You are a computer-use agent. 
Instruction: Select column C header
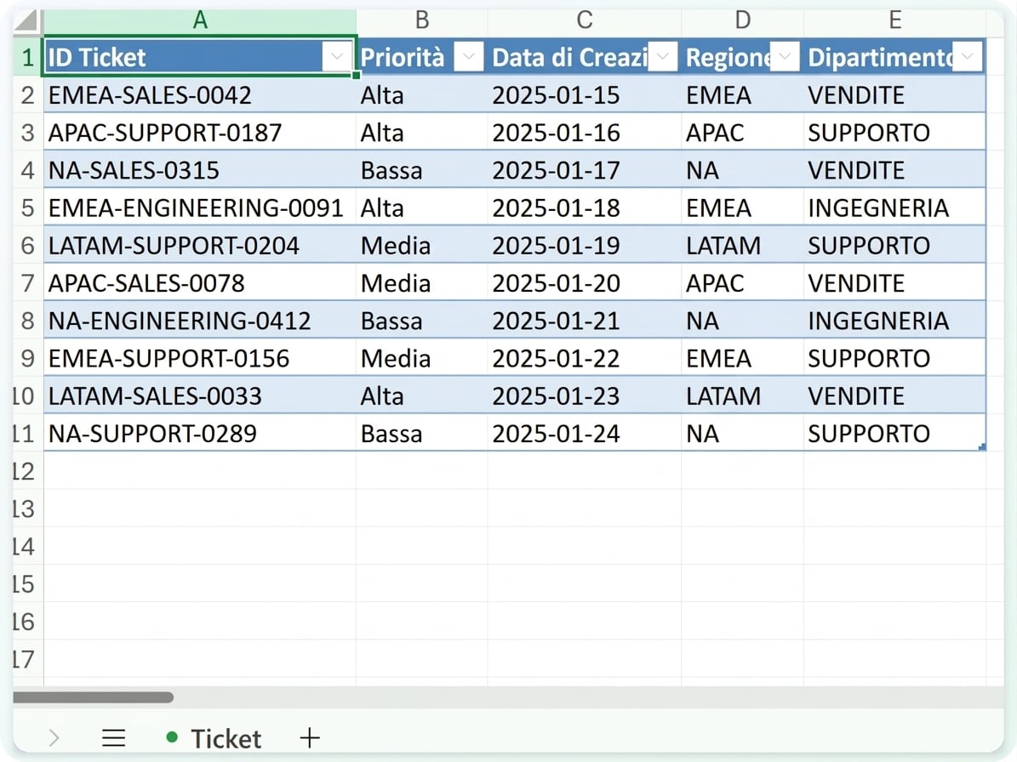tap(584, 20)
